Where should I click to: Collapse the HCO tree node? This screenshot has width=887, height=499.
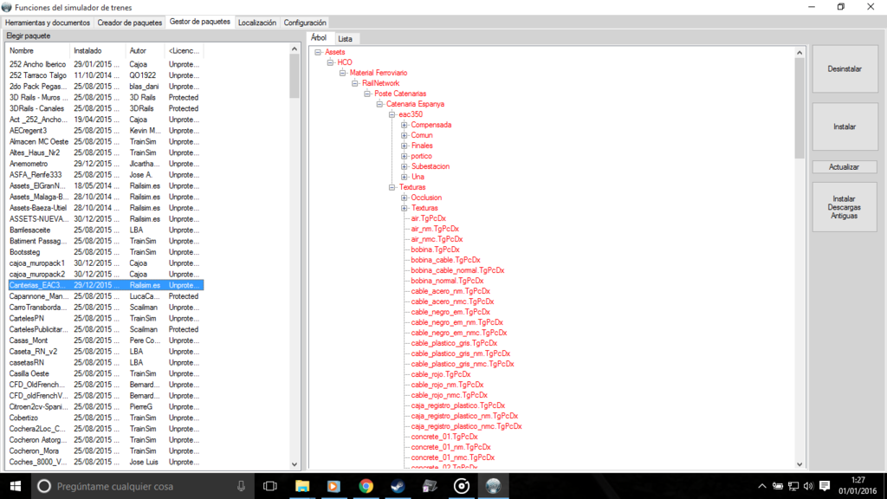(x=330, y=62)
